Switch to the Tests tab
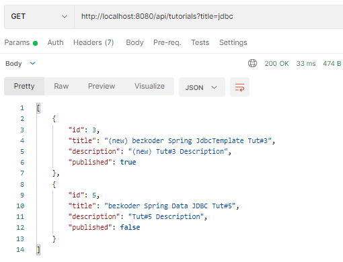The height and width of the screenshot is (262, 343). (x=200, y=42)
